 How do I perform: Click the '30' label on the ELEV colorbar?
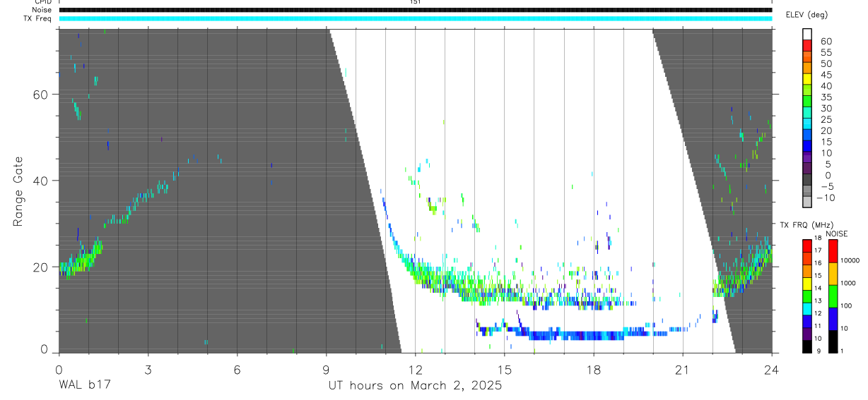tap(826, 109)
